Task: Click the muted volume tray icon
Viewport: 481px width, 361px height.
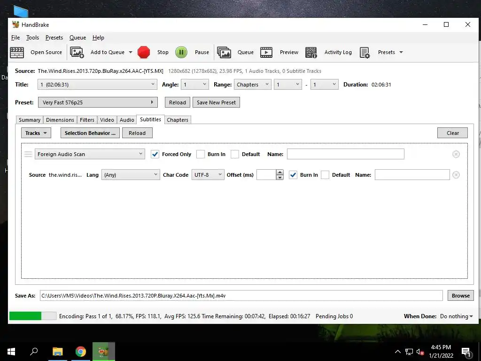Action: click(420, 352)
